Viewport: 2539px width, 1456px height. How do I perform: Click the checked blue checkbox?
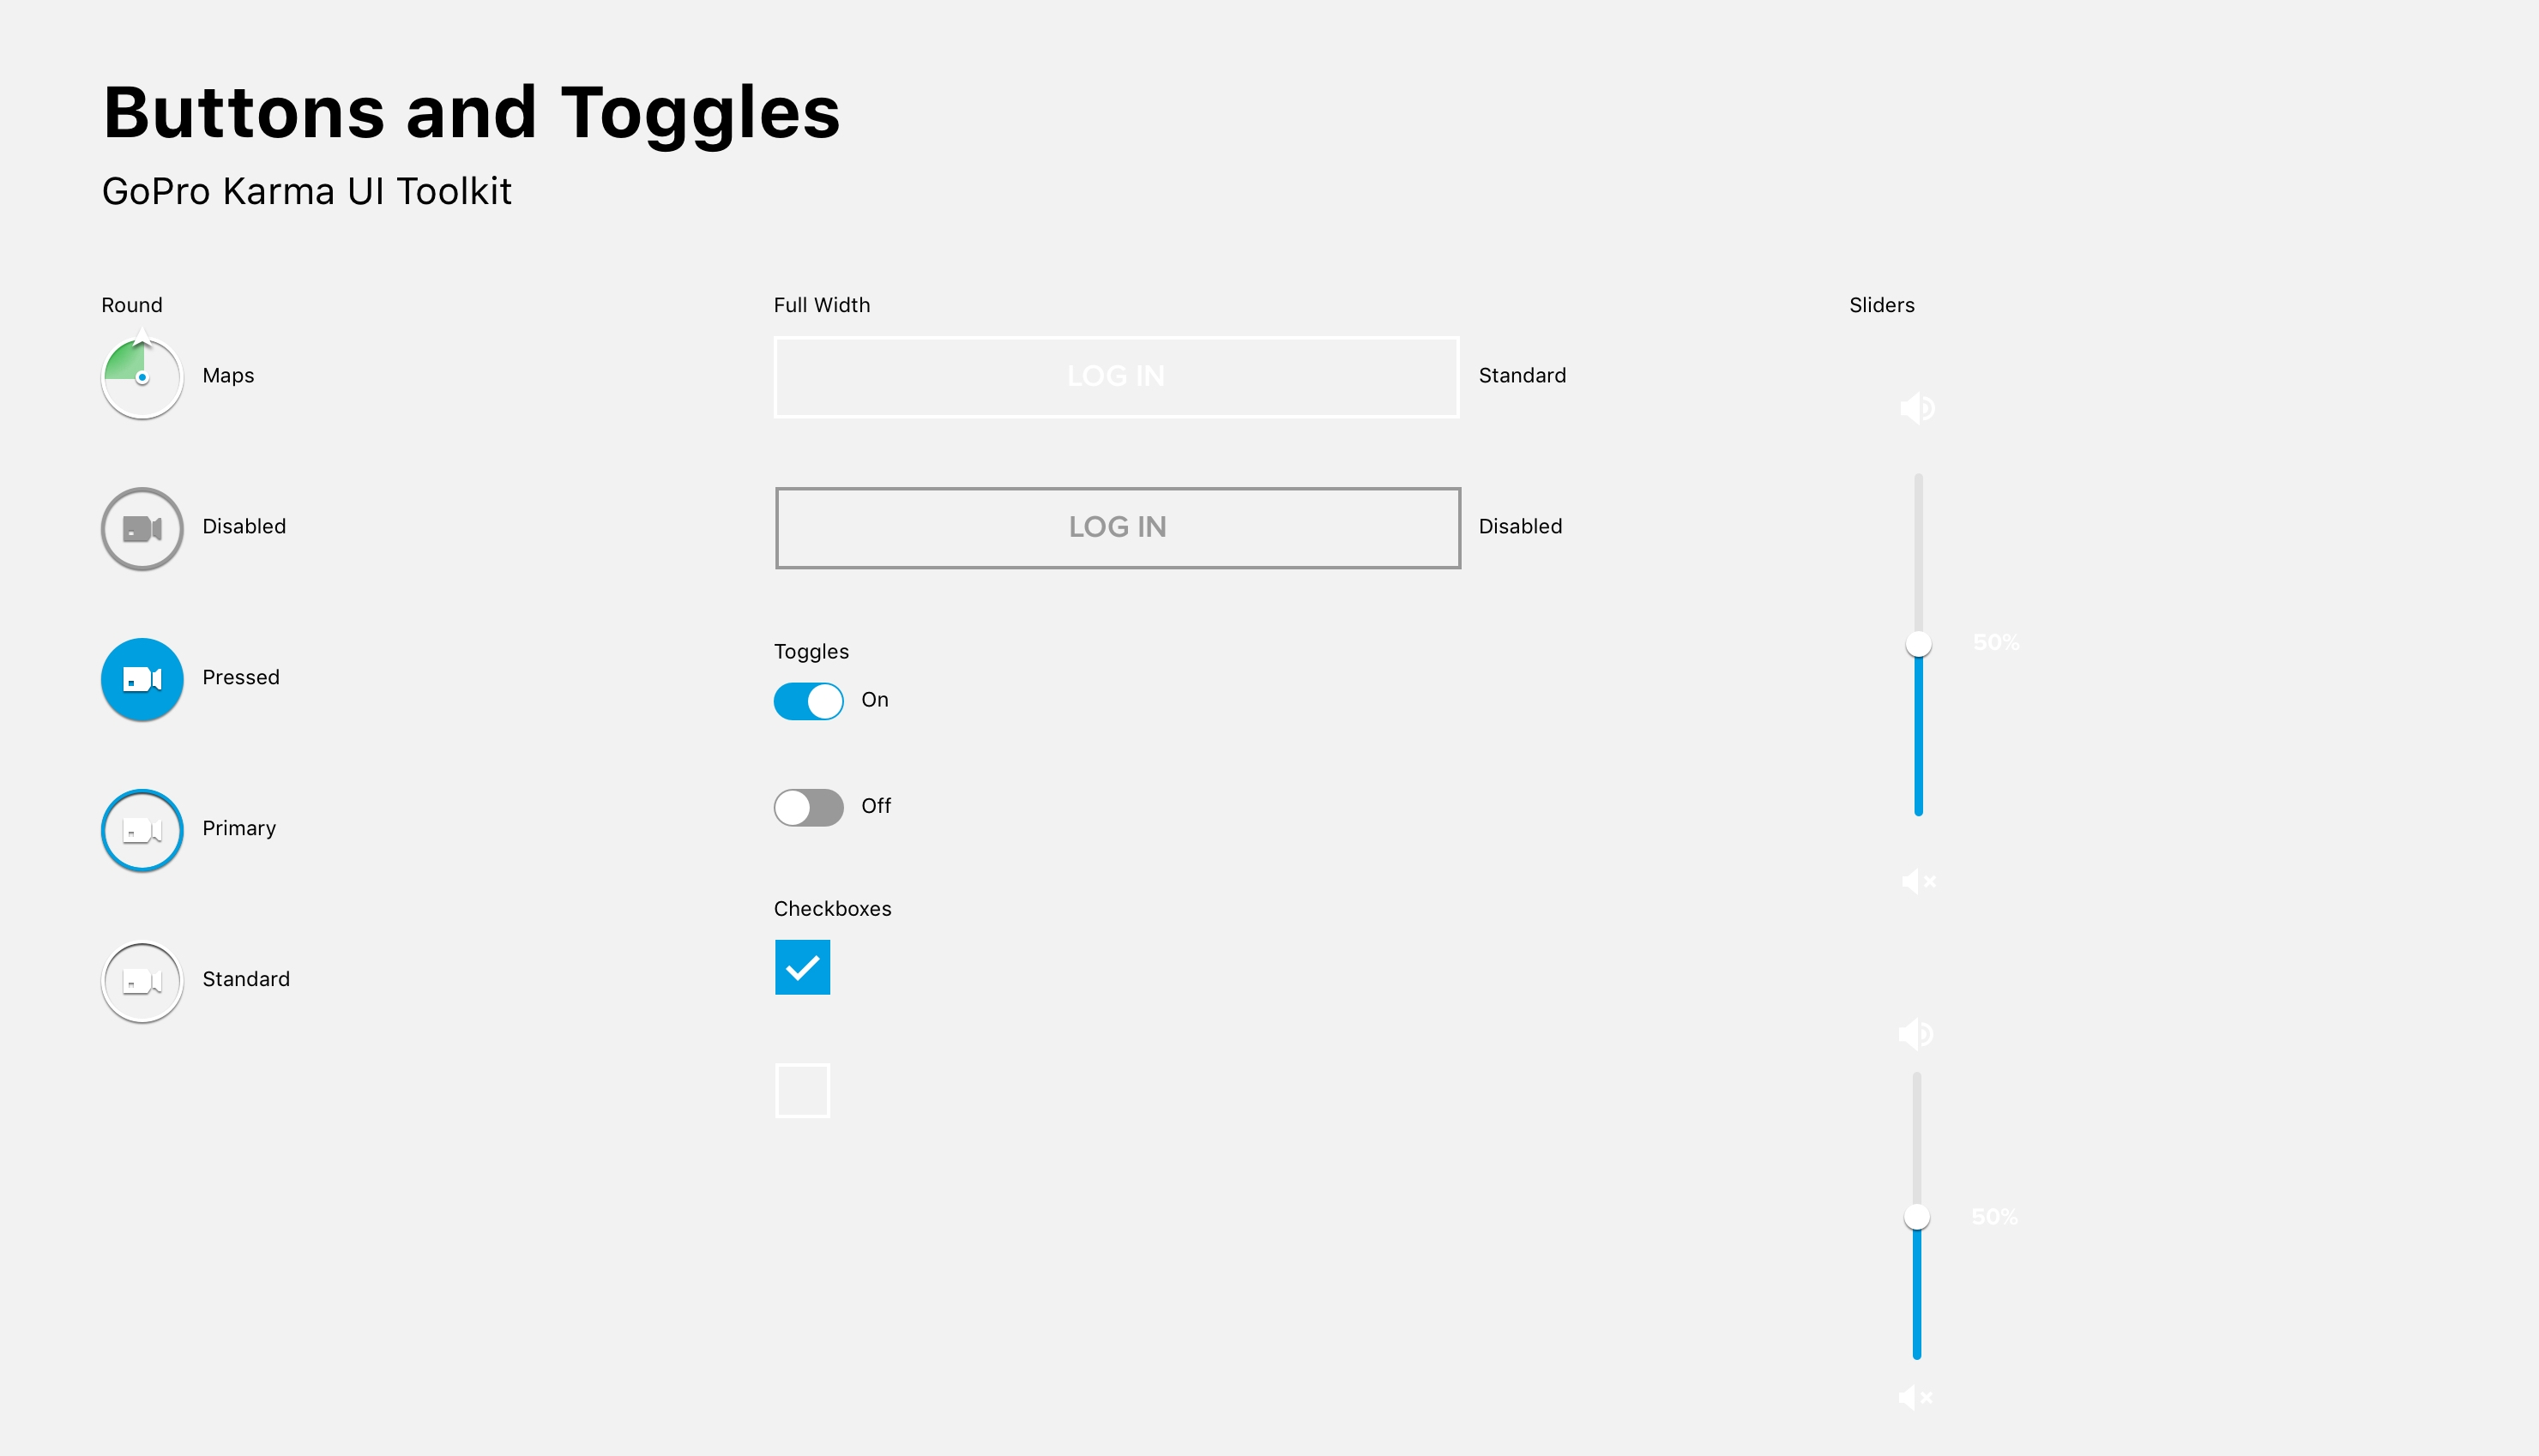coord(802,968)
